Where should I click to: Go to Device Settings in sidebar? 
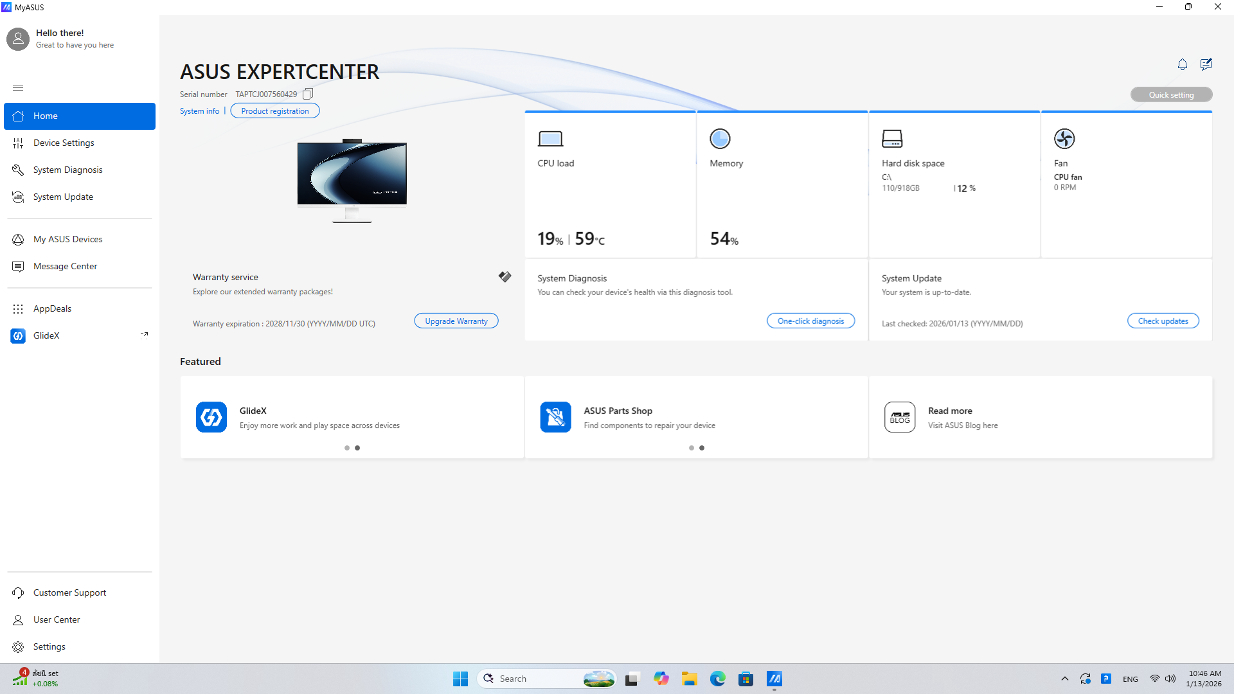(64, 143)
